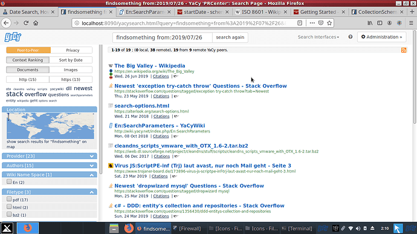Click the help question mark icon
The image size is (417, 234).
351,37
